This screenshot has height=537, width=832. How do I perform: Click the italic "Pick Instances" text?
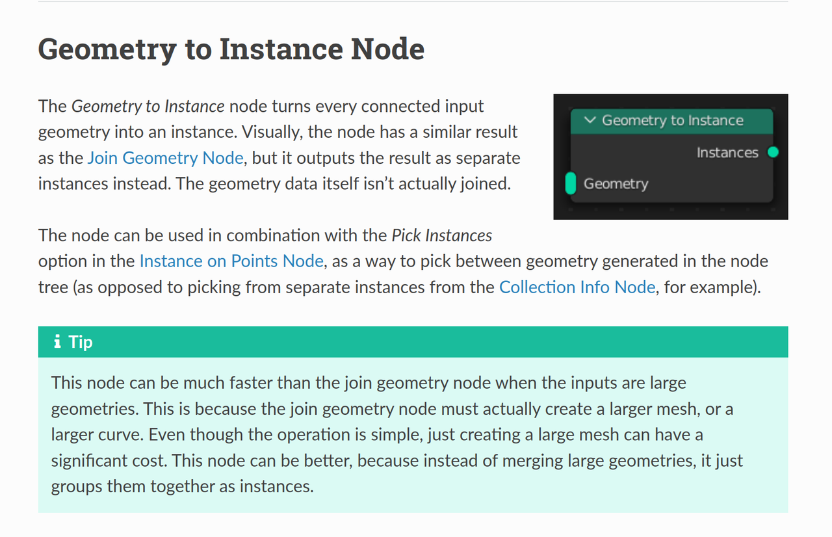pos(441,235)
